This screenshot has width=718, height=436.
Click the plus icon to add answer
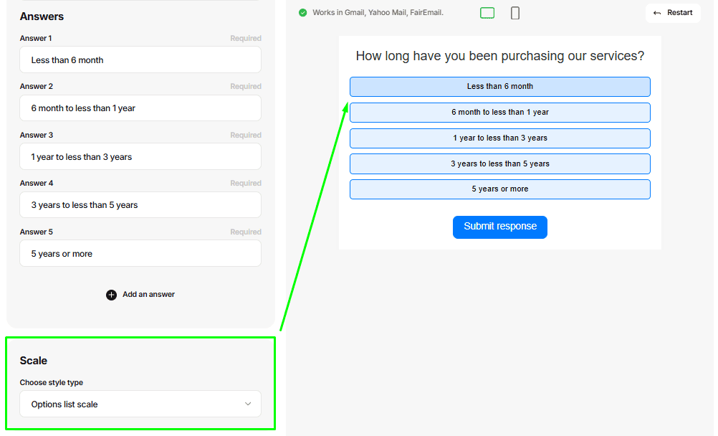[x=111, y=295]
